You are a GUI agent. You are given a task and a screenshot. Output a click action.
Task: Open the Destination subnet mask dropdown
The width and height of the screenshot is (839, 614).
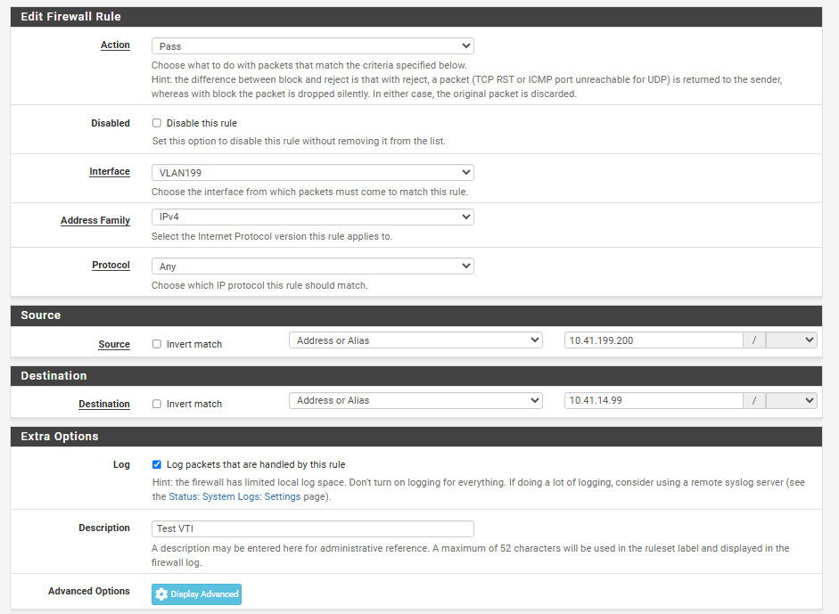pos(791,401)
